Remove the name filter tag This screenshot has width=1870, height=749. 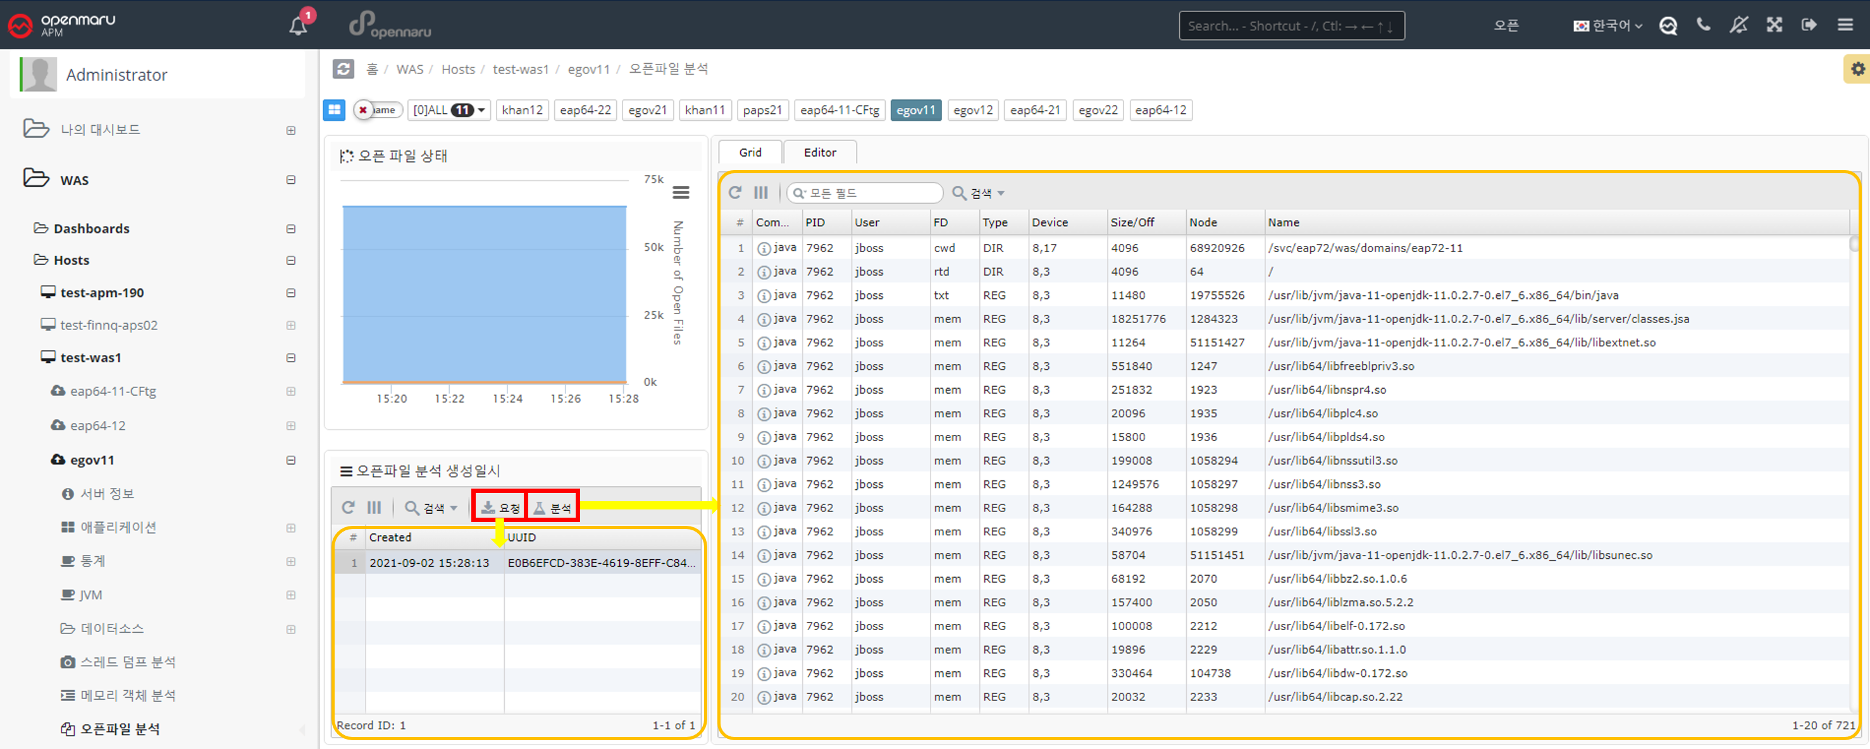click(x=363, y=110)
